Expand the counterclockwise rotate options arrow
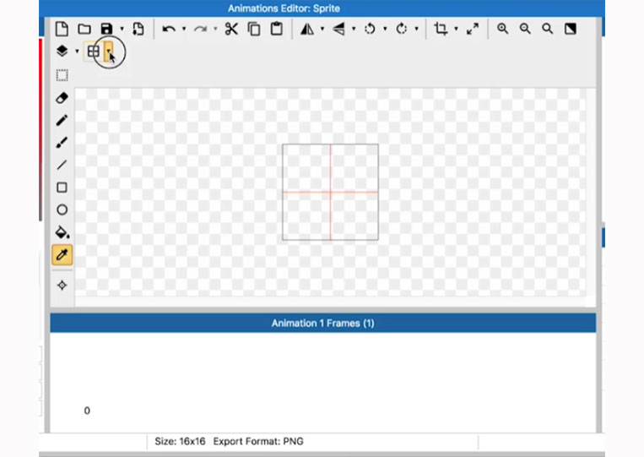 (x=385, y=29)
